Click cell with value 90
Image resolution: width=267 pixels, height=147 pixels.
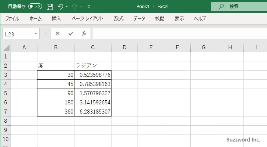[56, 93]
